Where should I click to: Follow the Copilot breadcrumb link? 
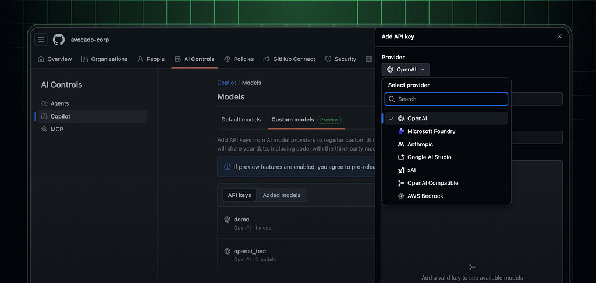point(226,83)
